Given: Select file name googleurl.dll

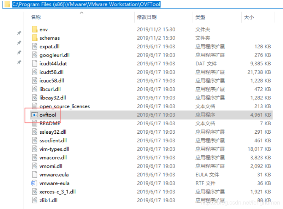Looking at the screenshot, I should point(54,55).
